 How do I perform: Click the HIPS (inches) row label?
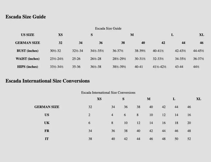pyautogui.click(x=27, y=67)
